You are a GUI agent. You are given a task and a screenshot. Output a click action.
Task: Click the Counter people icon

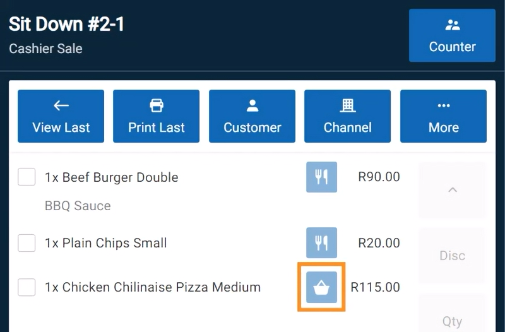click(x=452, y=26)
